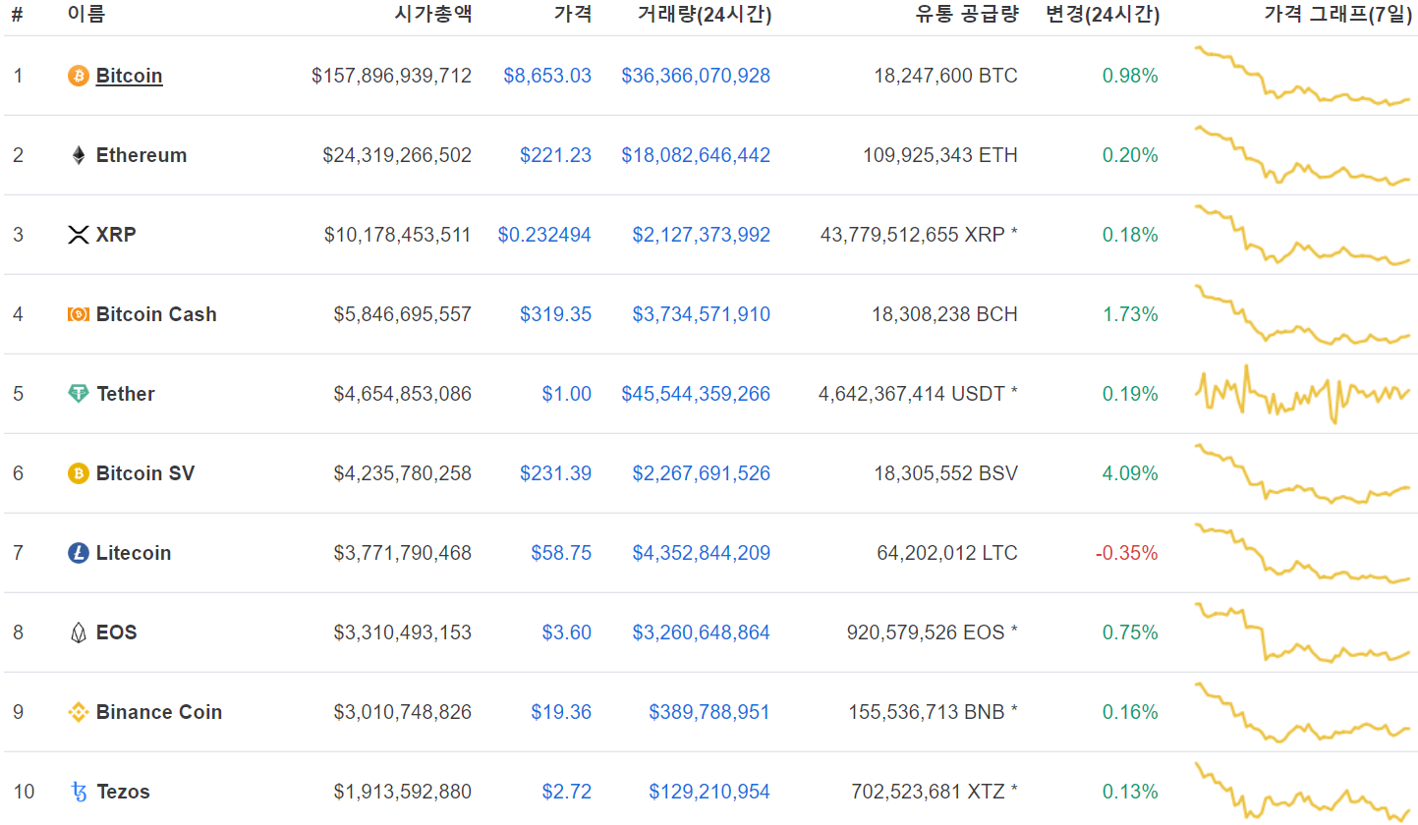Click the Bitcoin SV logo icon
Image resolution: width=1418 pixels, height=825 pixels.
click(x=78, y=473)
